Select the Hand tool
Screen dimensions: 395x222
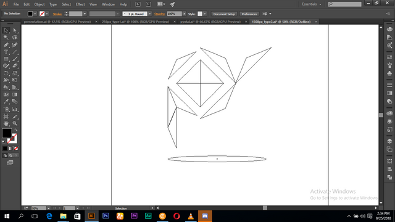coord(6,123)
